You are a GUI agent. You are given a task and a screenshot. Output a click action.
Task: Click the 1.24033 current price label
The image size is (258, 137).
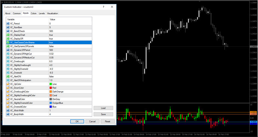253,46
